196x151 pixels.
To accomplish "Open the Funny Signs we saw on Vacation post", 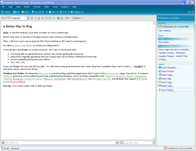I will coord(173,50).
